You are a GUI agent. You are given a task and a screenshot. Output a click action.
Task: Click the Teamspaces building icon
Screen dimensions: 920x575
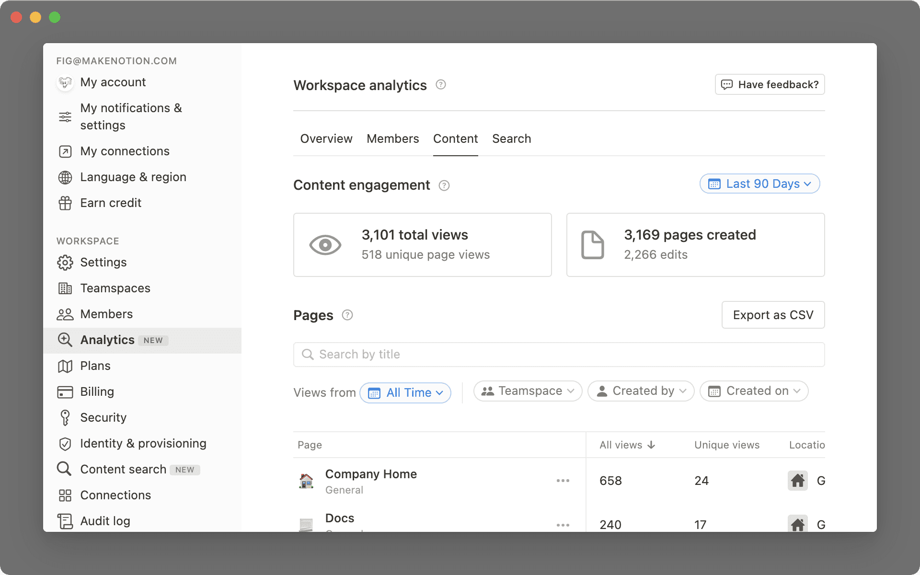[x=65, y=288]
